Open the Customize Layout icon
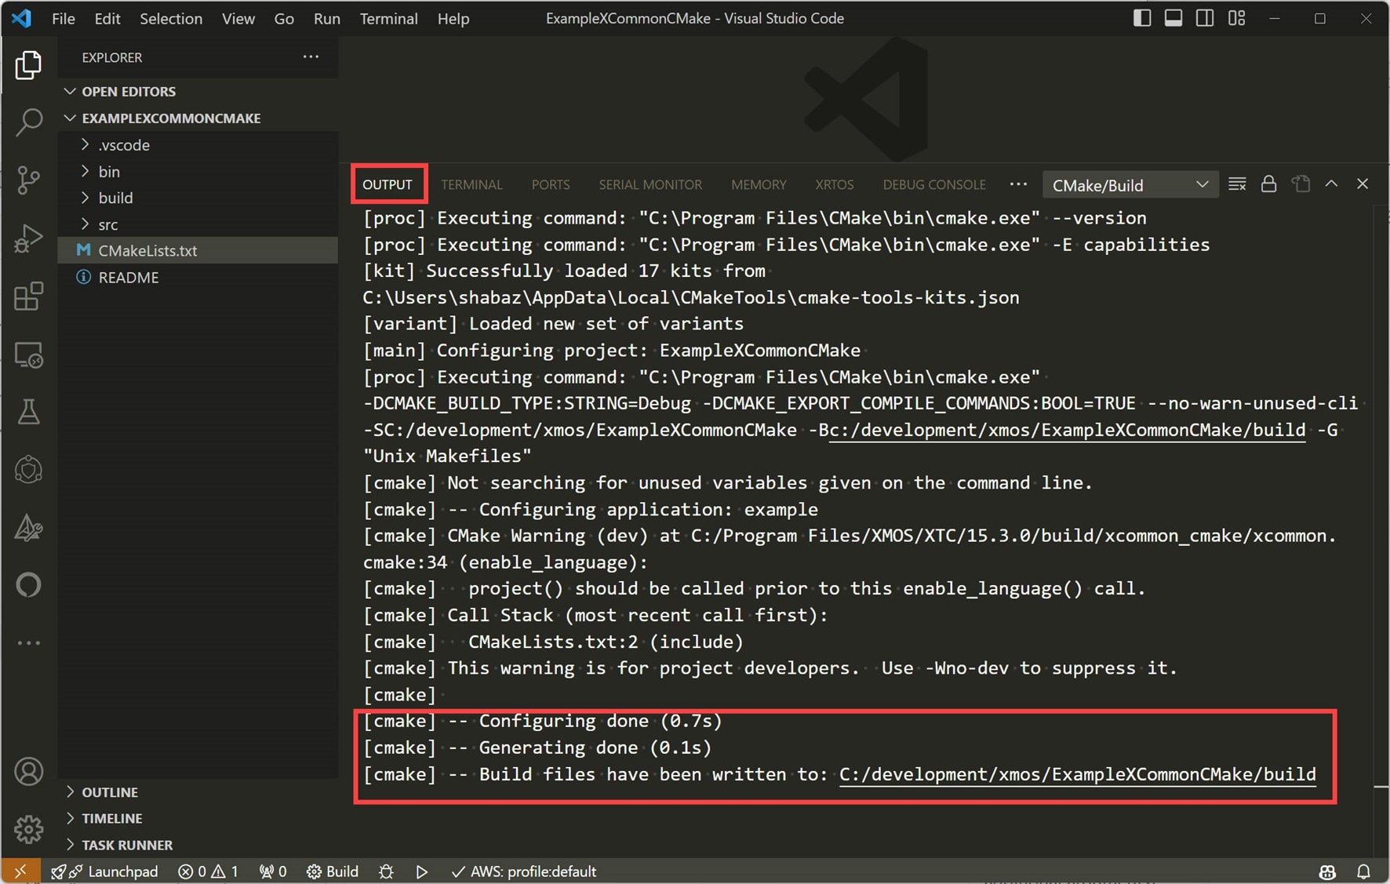Image resolution: width=1390 pixels, height=884 pixels. tap(1237, 18)
